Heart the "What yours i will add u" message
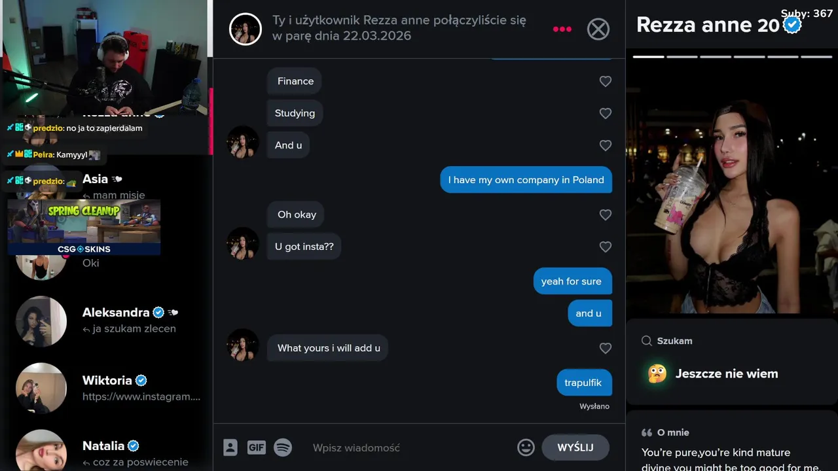The width and height of the screenshot is (838, 471). pos(606,349)
